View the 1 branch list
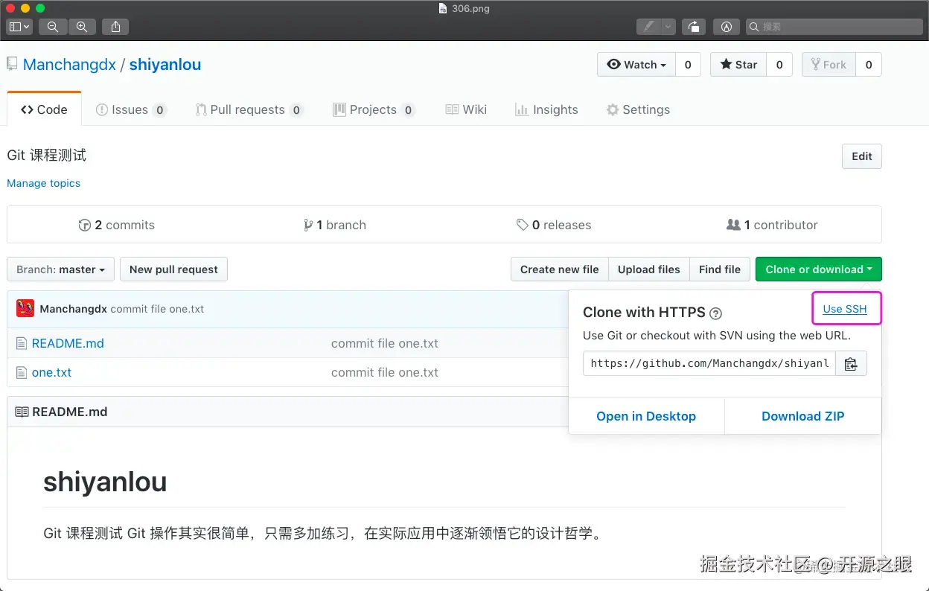Screen dimensions: 929x591 coord(335,225)
